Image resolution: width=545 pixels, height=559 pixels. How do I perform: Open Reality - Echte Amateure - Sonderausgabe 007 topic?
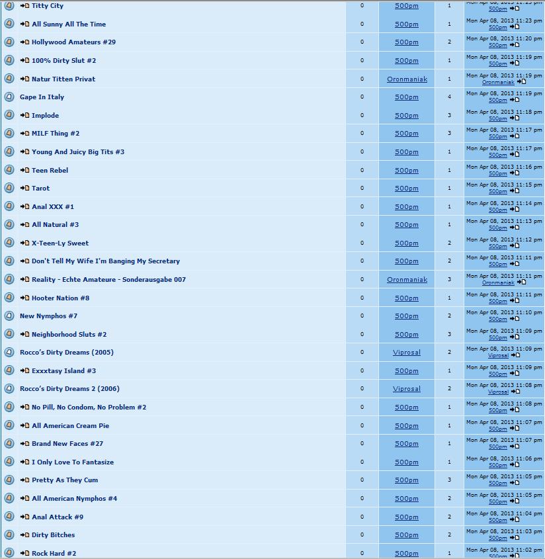click(108, 279)
